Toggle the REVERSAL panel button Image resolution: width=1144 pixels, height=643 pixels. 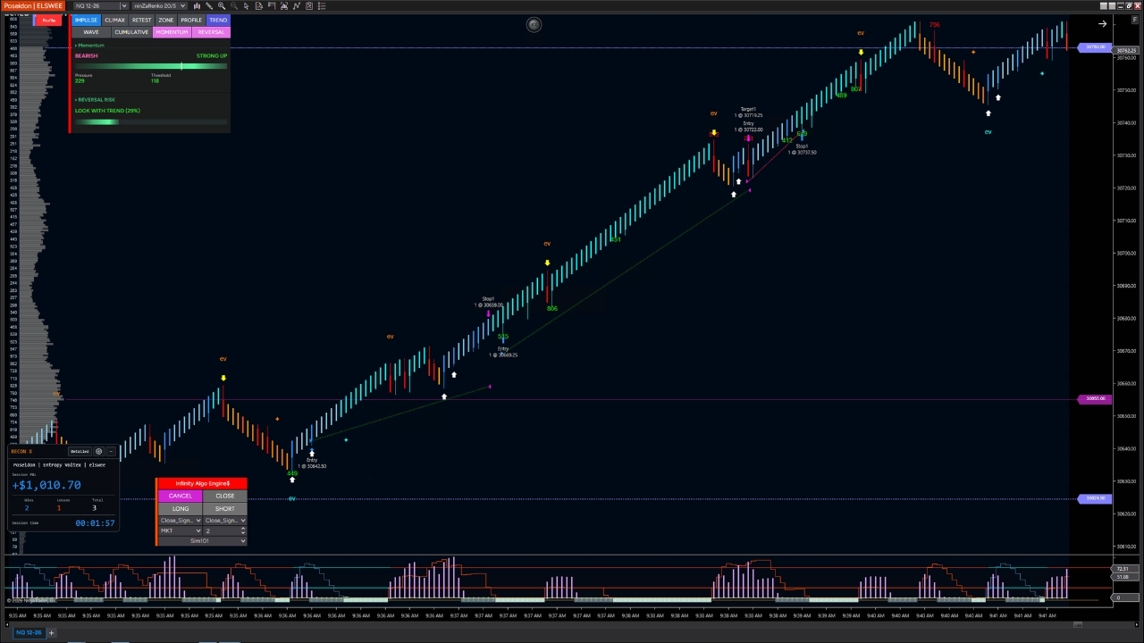coord(211,32)
